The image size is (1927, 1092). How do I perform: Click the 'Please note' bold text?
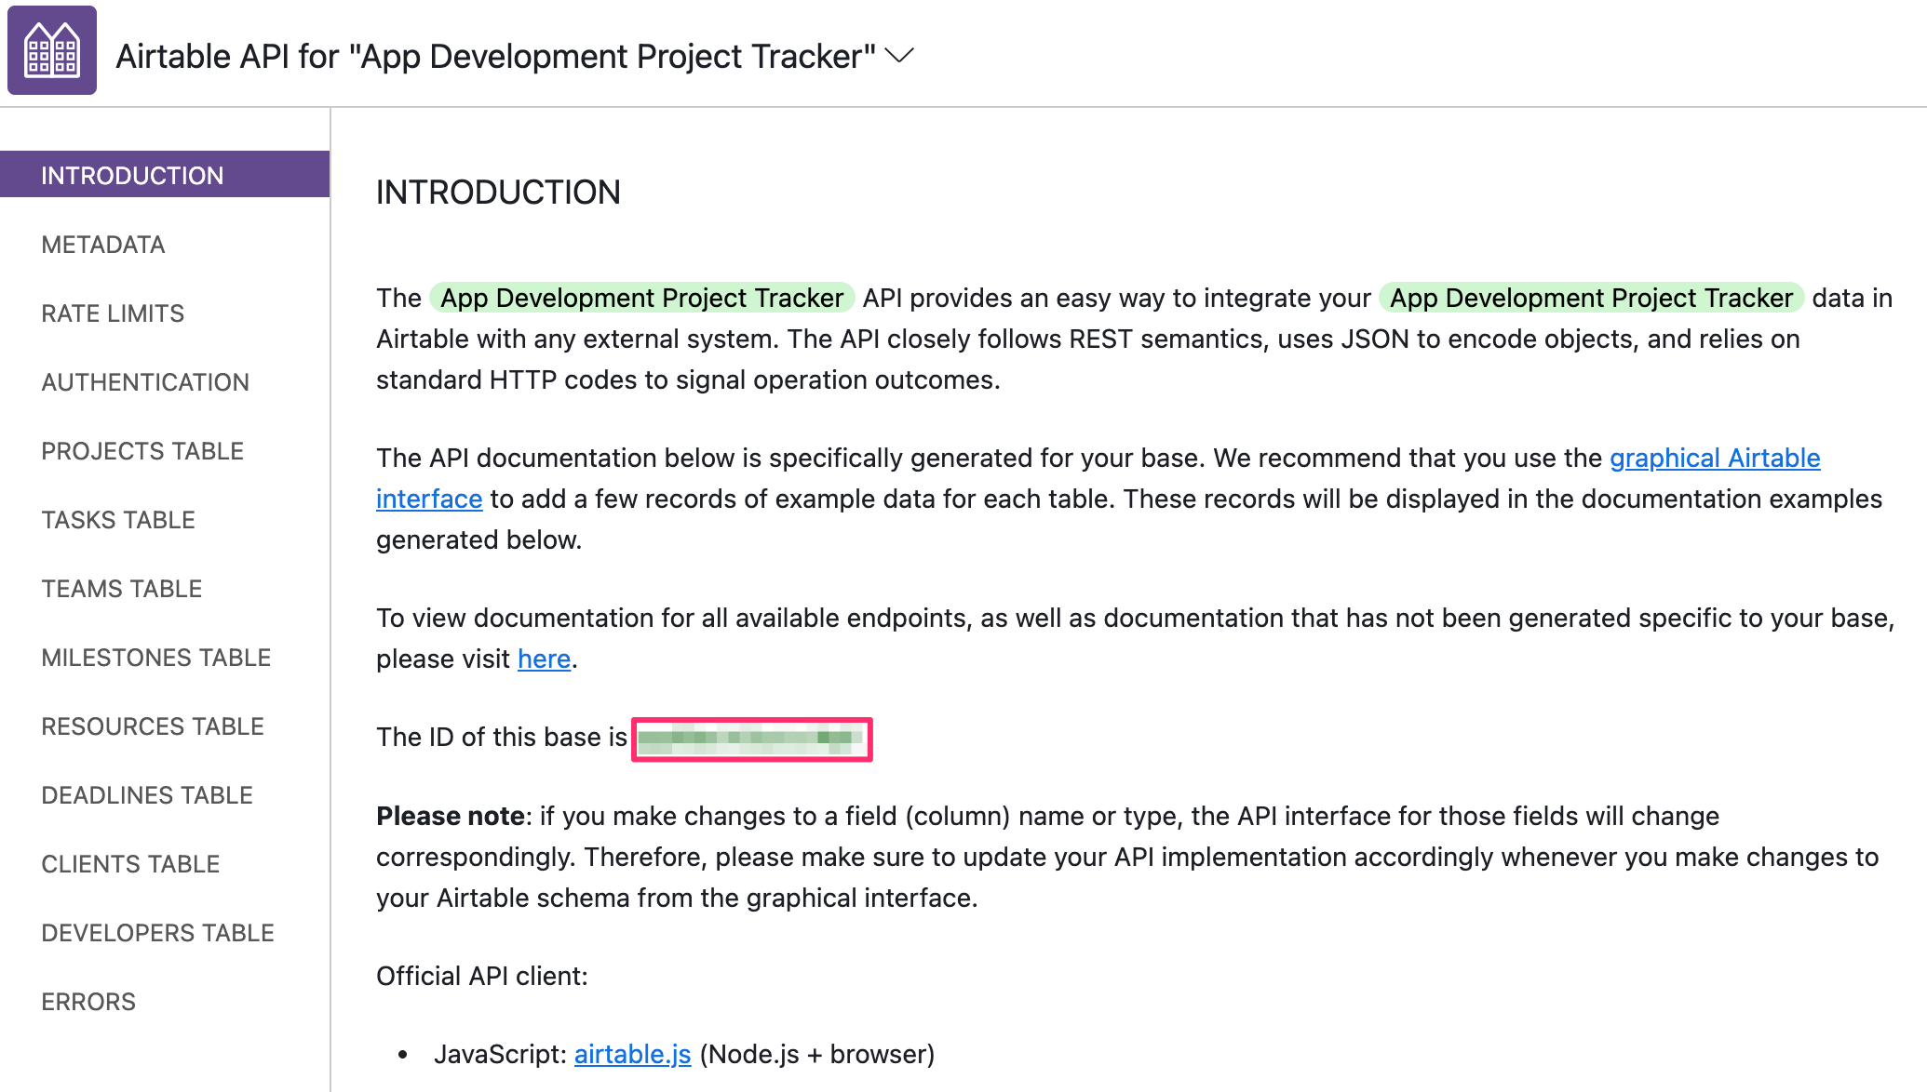click(451, 816)
